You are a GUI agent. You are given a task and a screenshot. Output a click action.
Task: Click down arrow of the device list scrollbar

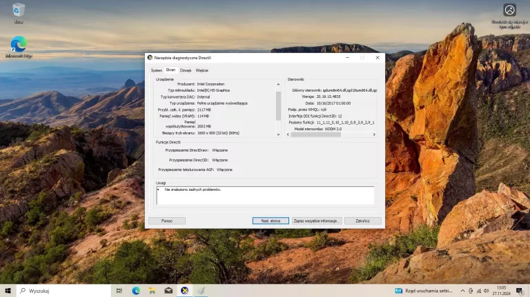(x=278, y=134)
